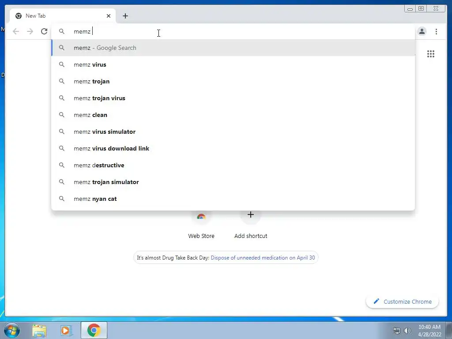This screenshot has height=339, width=452.
Task: Launch Windows Media Player from taskbar
Action: click(x=66, y=330)
